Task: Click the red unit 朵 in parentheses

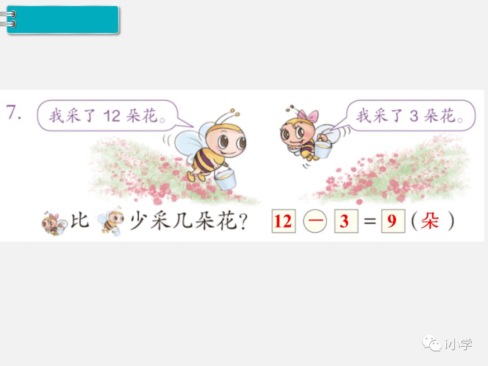Action: (x=430, y=221)
